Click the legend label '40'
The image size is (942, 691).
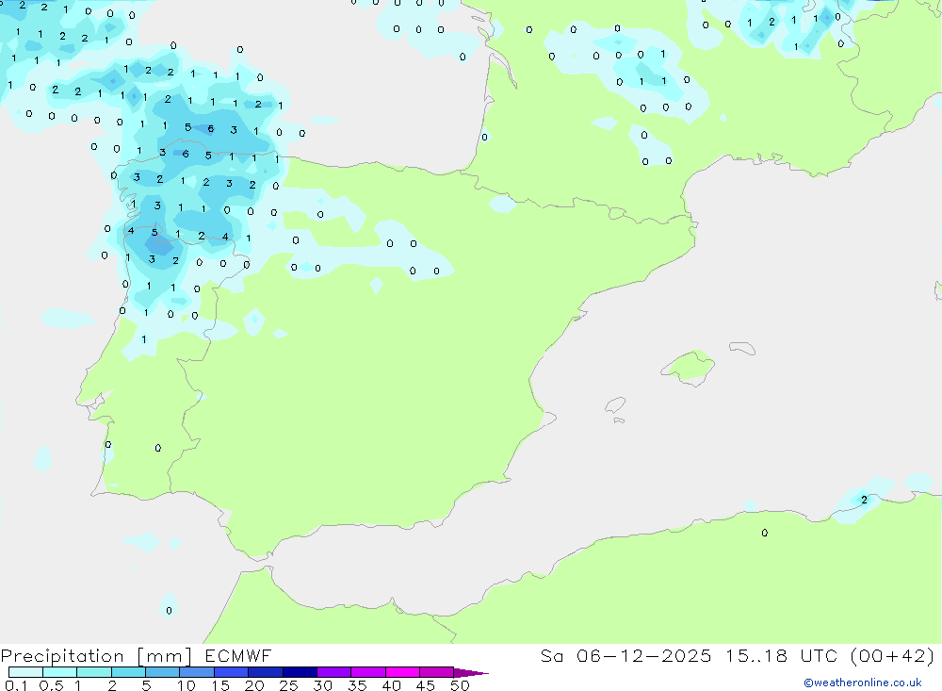pyautogui.click(x=391, y=685)
